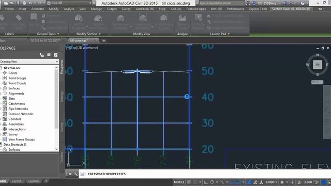
Task: Select Point Clouds in Prospector tree
Action: pos(17,83)
